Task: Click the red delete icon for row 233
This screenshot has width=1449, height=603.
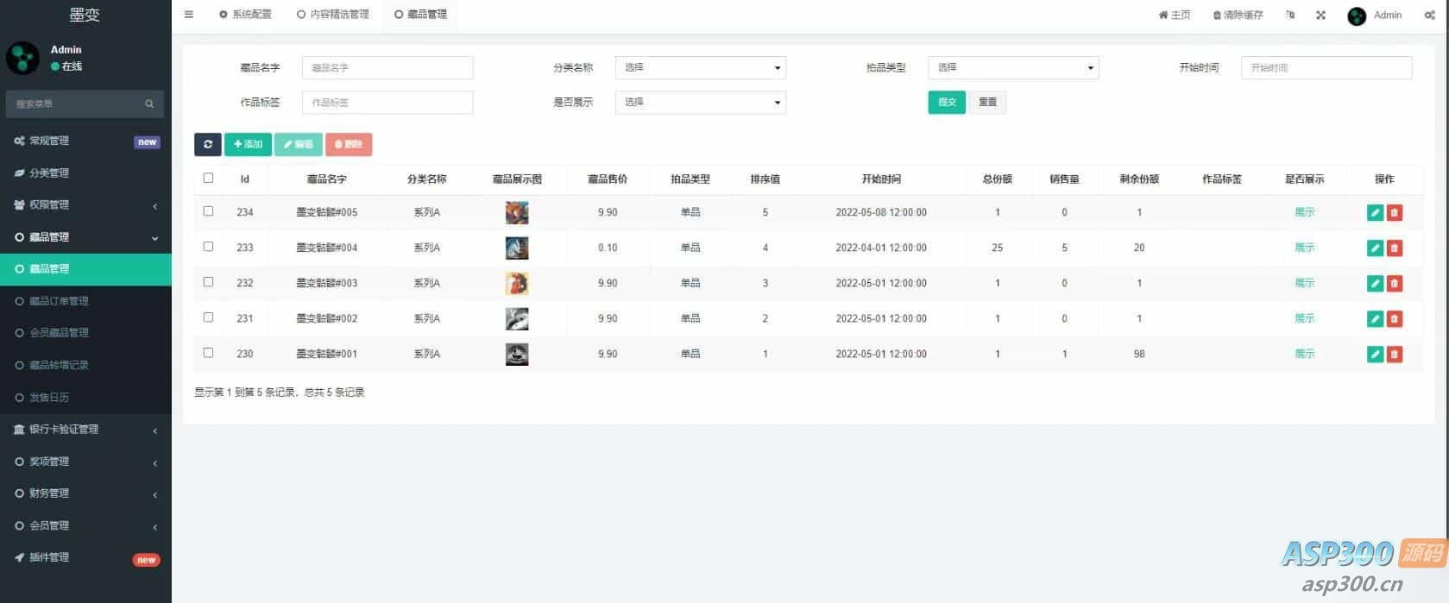Action: (1394, 248)
